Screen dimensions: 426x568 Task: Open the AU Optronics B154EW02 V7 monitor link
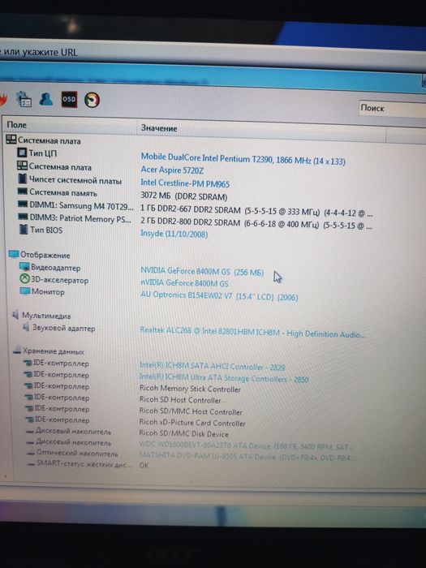click(x=219, y=296)
